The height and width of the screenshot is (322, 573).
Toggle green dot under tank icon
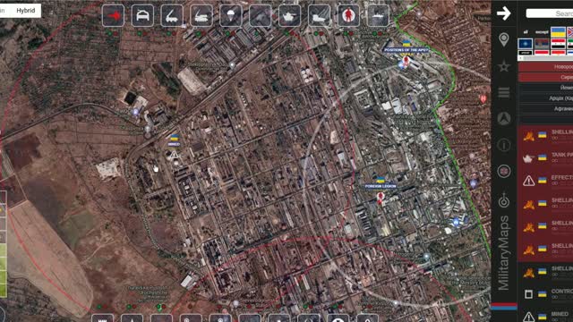pos(286,33)
